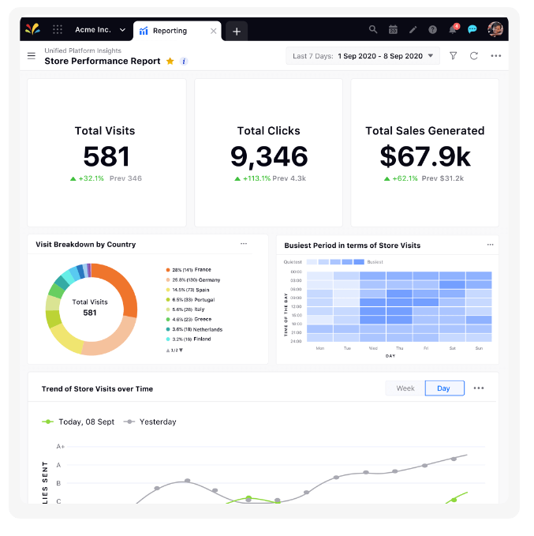This screenshot has height=536, width=534.
Task: Open the app launcher grid icon
Action: pyautogui.click(x=58, y=30)
